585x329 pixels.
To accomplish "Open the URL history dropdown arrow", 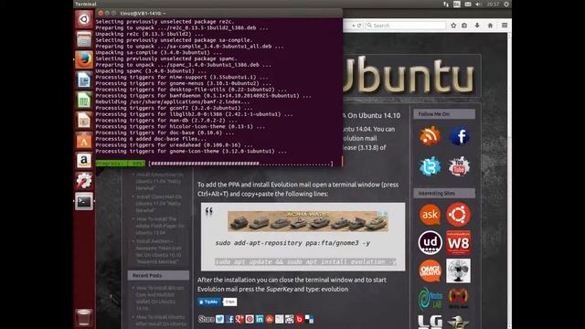I will tap(354, 26).
